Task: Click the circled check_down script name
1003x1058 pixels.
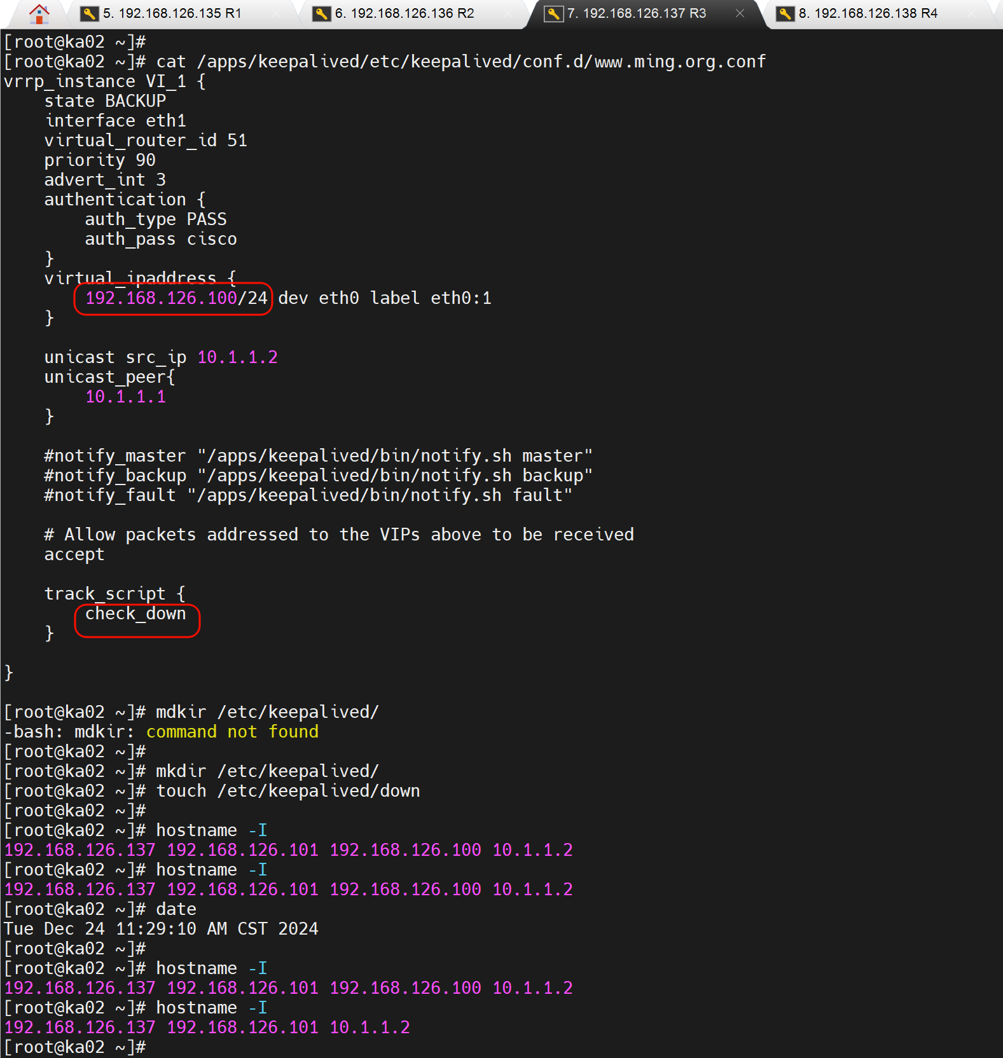Action: pyautogui.click(x=135, y=614)
